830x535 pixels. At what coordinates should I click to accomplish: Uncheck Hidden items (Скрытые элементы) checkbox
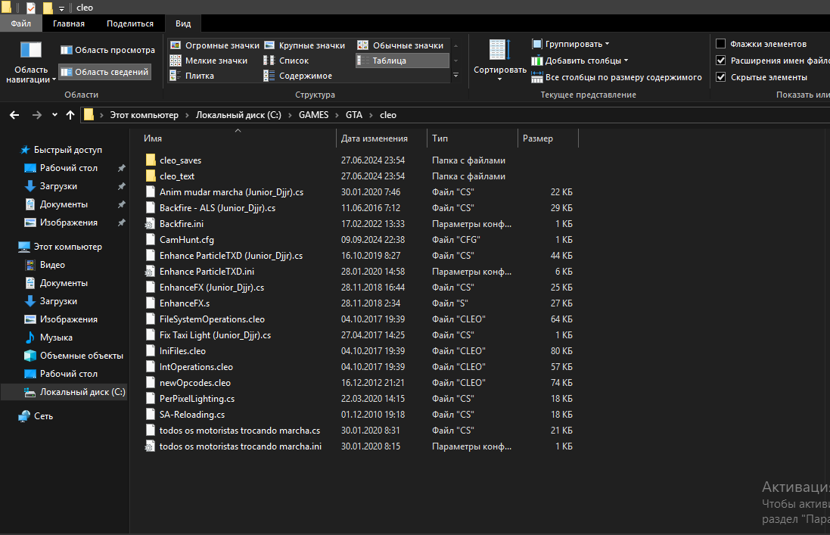click(x=721, y=77)
